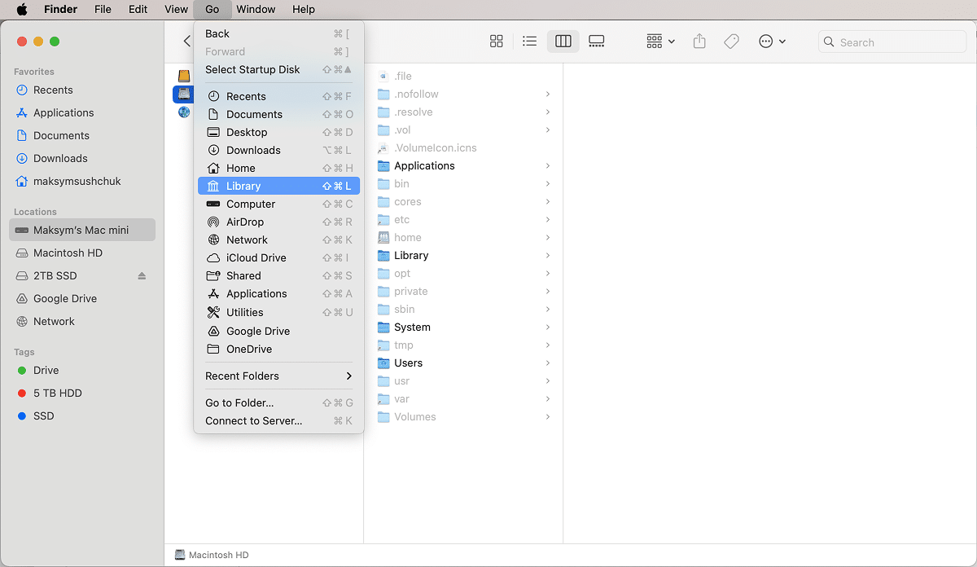Open the Help menu
Screen dimensions: 977x567
[x=304, y=9]
